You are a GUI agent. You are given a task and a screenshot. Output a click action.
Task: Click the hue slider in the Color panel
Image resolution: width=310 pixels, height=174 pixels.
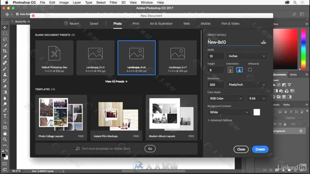[x=304, y=49]
